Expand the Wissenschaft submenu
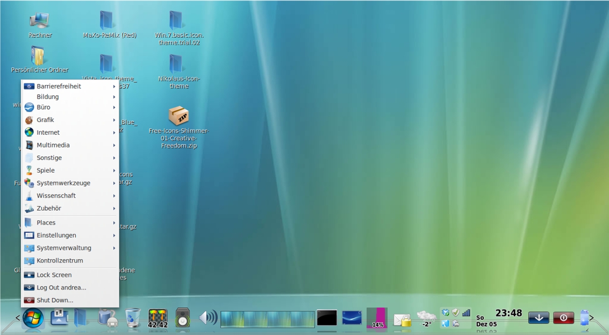The height and width of the screenshot is (335, 609). click(70, 195)
